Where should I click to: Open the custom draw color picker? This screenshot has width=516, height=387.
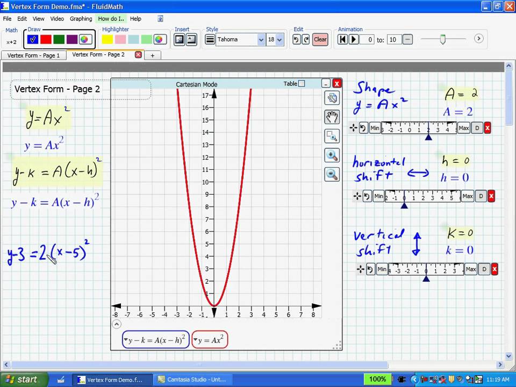click(84, 39)
